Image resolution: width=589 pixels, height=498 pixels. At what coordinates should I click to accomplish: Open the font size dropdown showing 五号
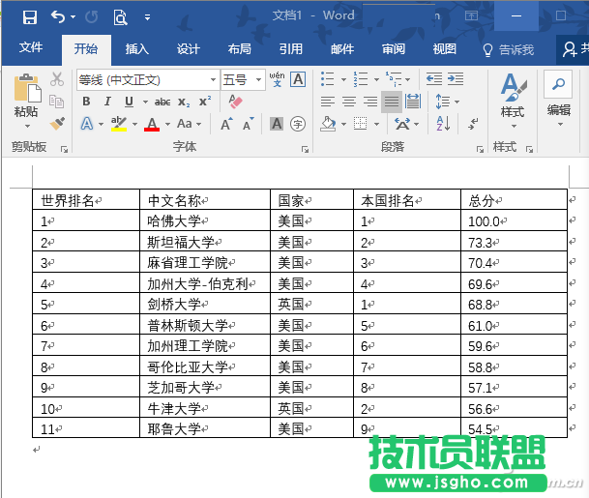(258, 79)
